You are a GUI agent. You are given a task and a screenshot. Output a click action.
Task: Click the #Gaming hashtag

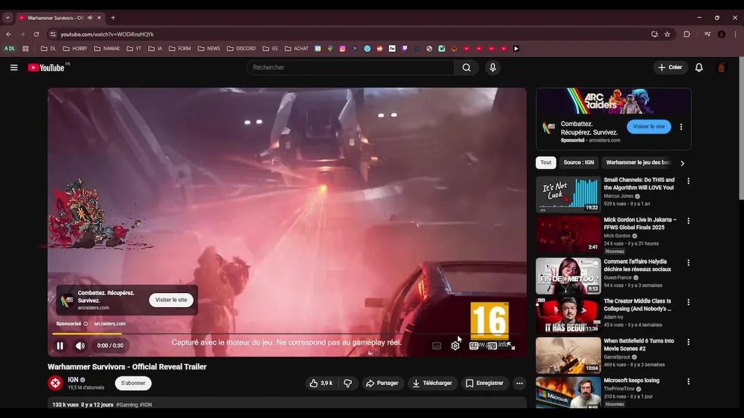[127, 405]
